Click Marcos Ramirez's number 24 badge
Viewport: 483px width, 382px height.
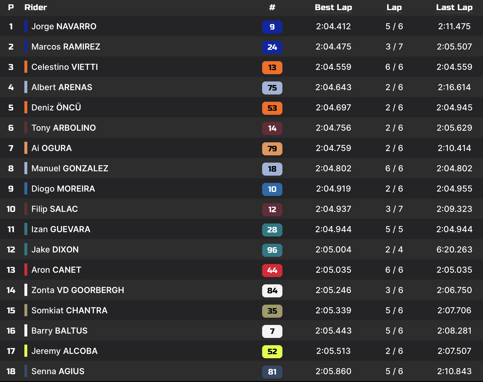[272, 47]
